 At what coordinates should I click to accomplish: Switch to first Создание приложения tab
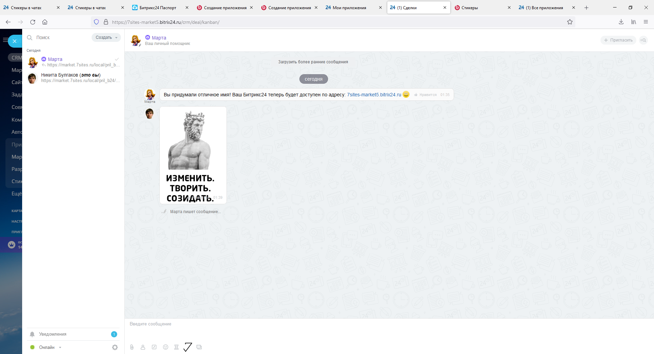pyautogui.click(x=225, y=7)
